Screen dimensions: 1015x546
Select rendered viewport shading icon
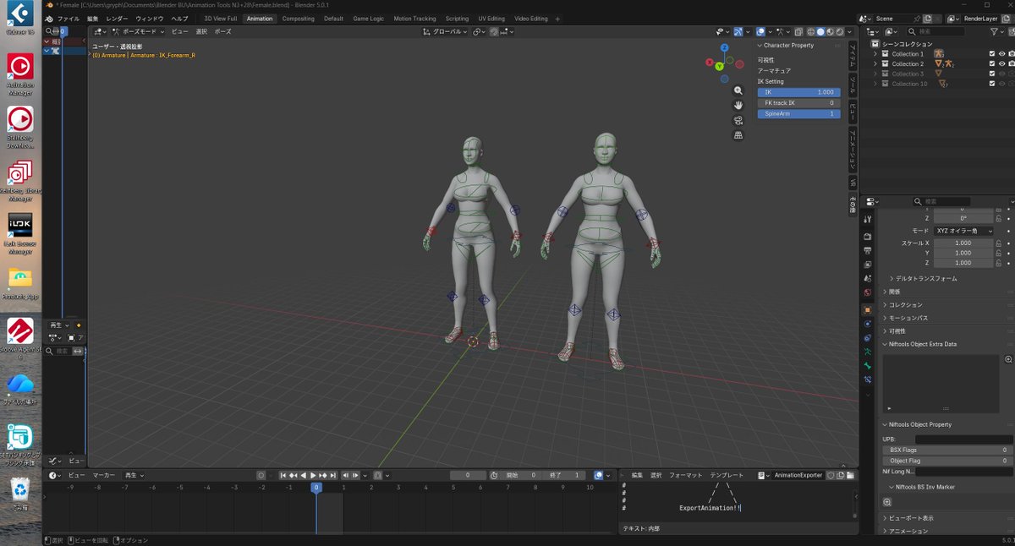(x=838, y=31)
